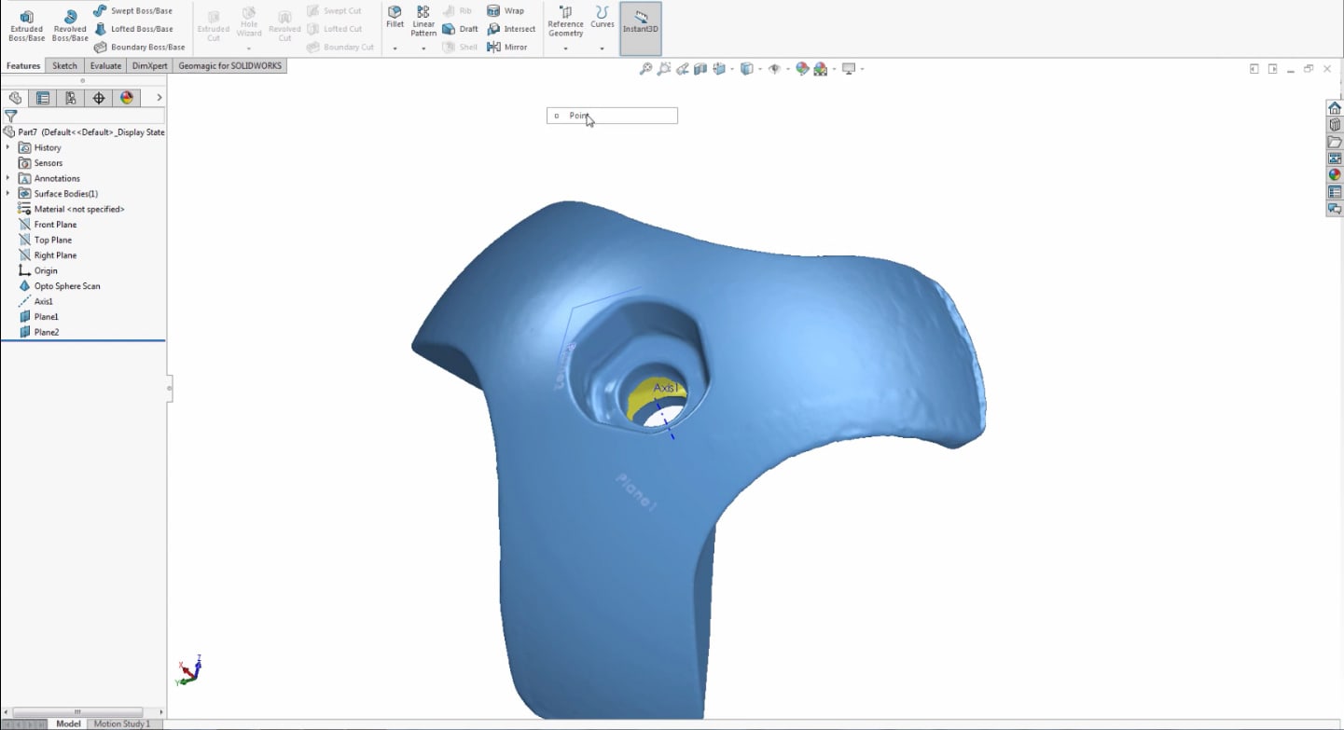Open SOLIDWORKS Forum in task pane
The width and height of the screenshot is (1344, 730).
point(1335,209)
